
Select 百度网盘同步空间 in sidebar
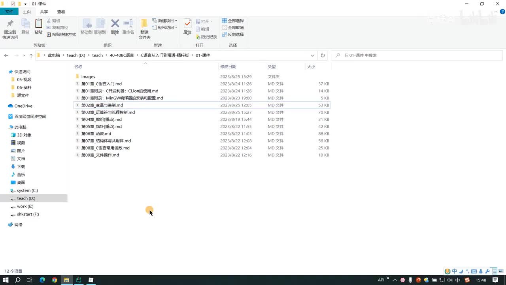30,117
